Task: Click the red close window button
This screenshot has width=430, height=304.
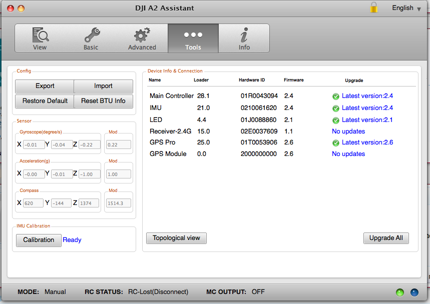Action: (11, 8)
